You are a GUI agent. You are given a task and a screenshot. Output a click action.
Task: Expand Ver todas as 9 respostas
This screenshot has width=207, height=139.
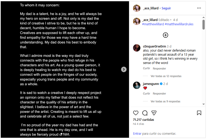[x=165, y=101]
